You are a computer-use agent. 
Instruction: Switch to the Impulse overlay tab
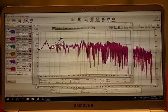[x=79, y=28]
